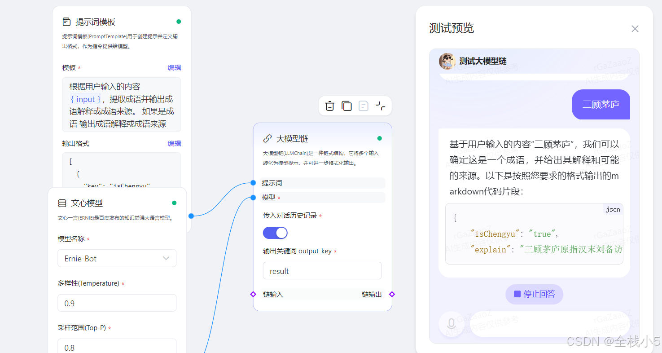Click the 输出格式 code box
Screen dimensions: 662x353
point(121,171)
